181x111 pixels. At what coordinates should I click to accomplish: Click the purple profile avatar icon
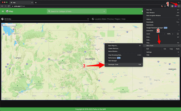(176, 6)
